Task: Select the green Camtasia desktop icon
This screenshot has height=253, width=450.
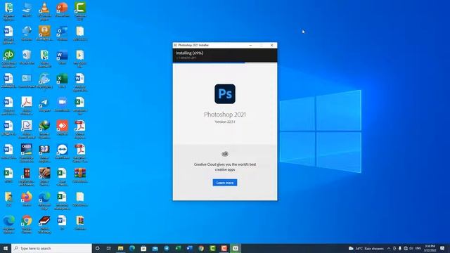Action: click(x=80, y=11)
